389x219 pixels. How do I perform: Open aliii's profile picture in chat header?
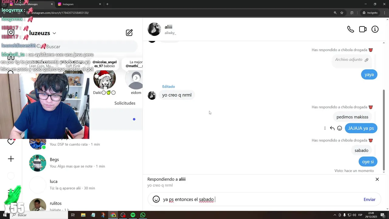154,29
